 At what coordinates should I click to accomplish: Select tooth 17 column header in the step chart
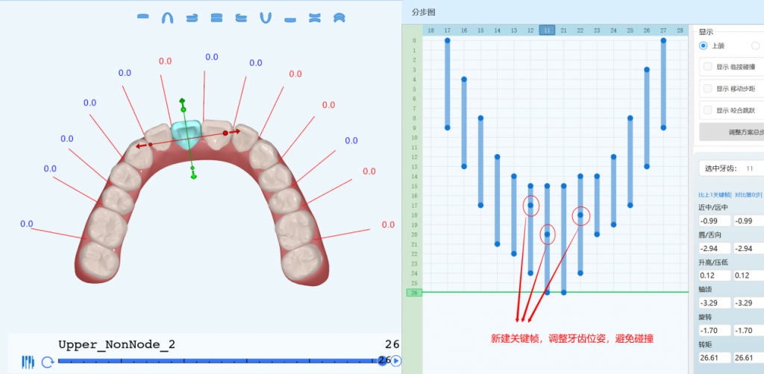pos(447,31)
